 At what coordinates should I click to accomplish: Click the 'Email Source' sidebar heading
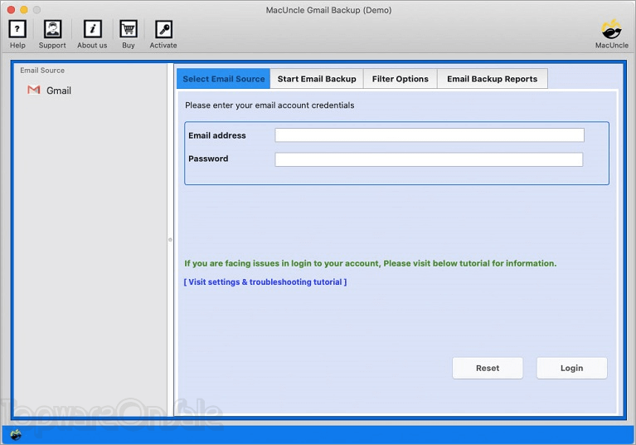point(42,71)
